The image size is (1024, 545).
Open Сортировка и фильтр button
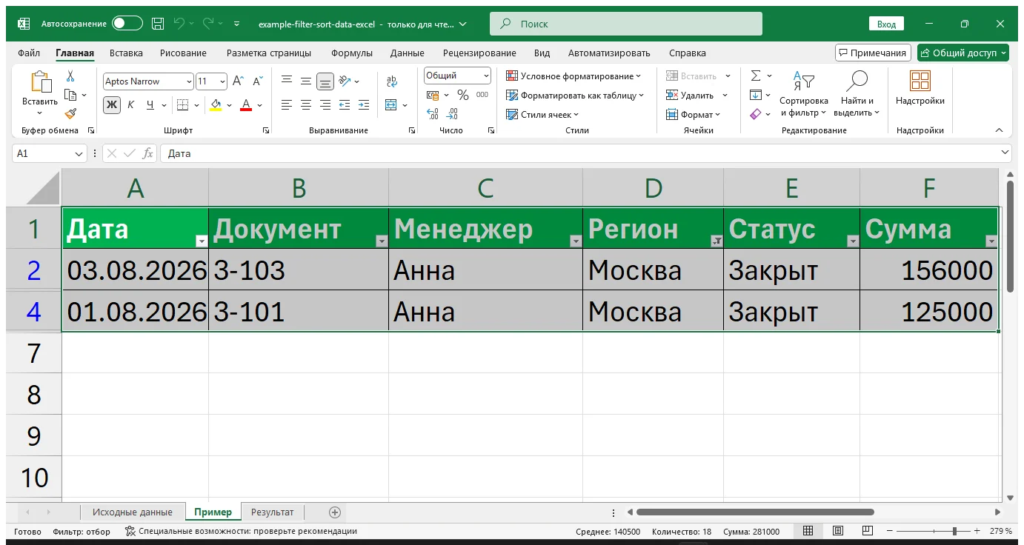[x=804, y=93]
